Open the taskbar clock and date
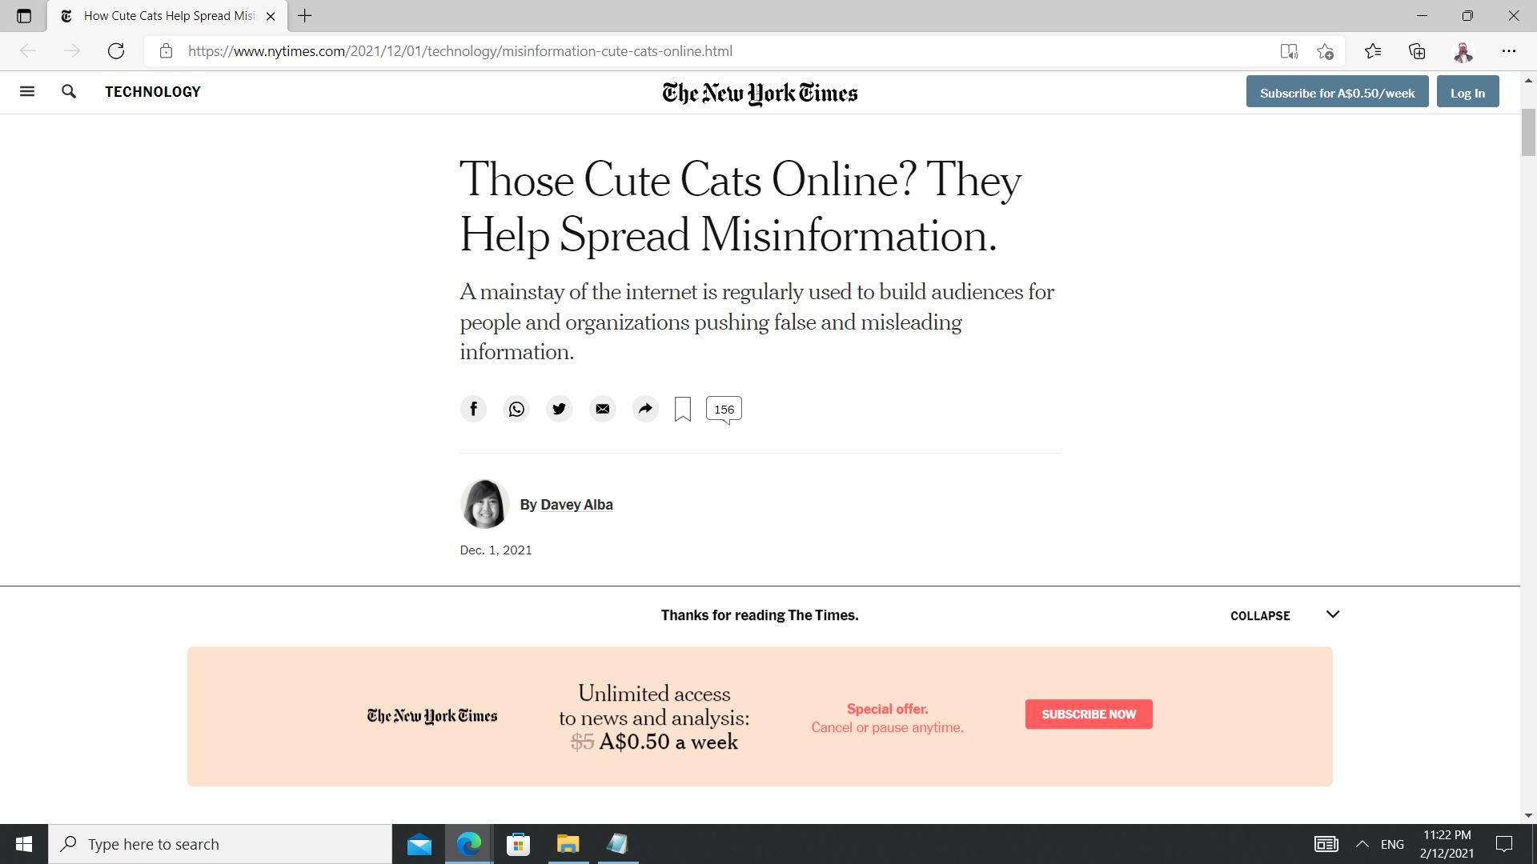The width and height of the screenshot is (1537, 864). point(1447,844)
